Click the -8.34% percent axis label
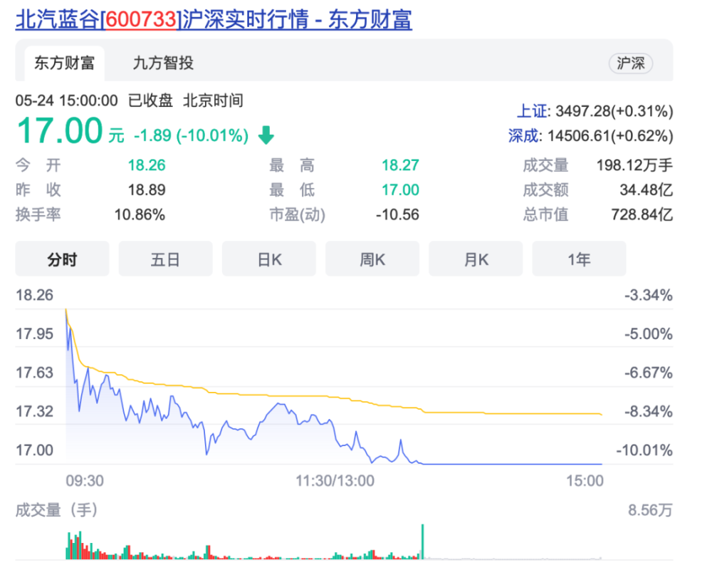The height and width of the screenshot is (570, 712). (649, 411)
